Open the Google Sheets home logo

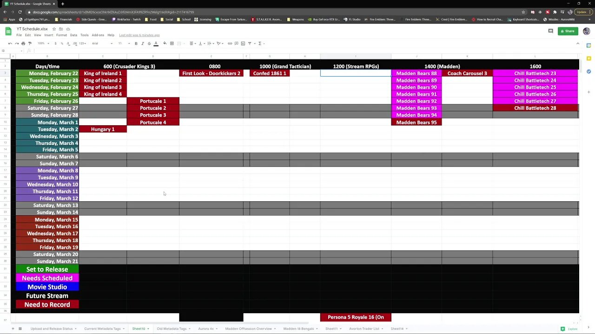[x=8, y=31]
